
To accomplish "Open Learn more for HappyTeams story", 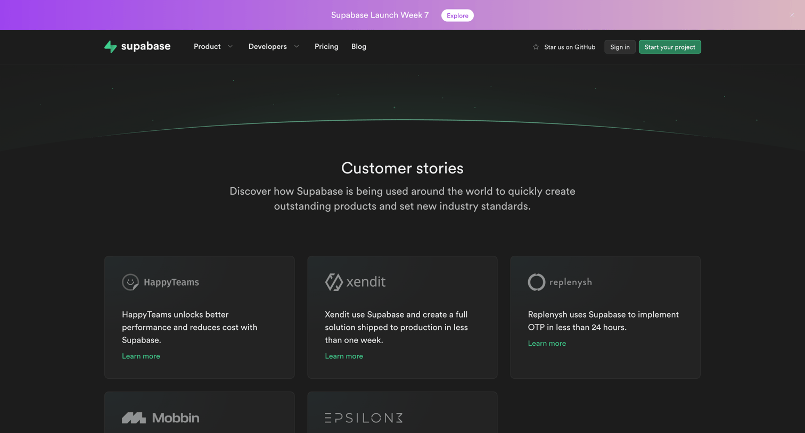I will pos(141,356).
